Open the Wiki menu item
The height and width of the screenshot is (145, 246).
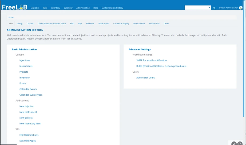pyautogui.click(x=45, y=8)
